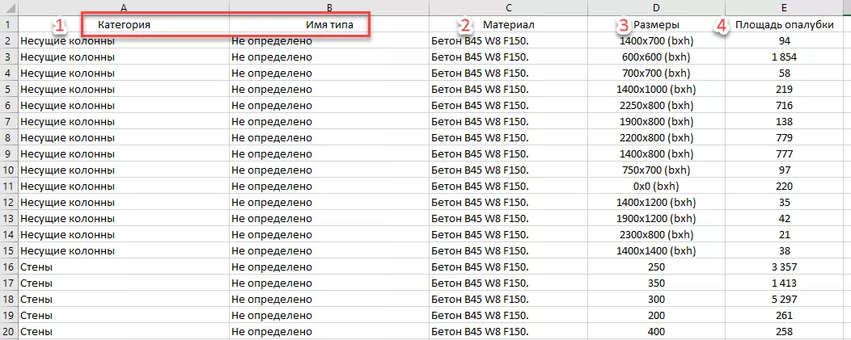Click the Площадь опалубки header cell
851x340 pixels.
784,25
